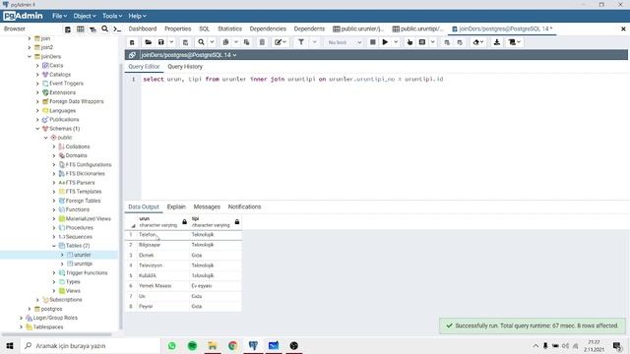Launch the PSQL Tool terminal icon
The width and height of the screenshot is (630, 354).
click(x=117, y=29)
